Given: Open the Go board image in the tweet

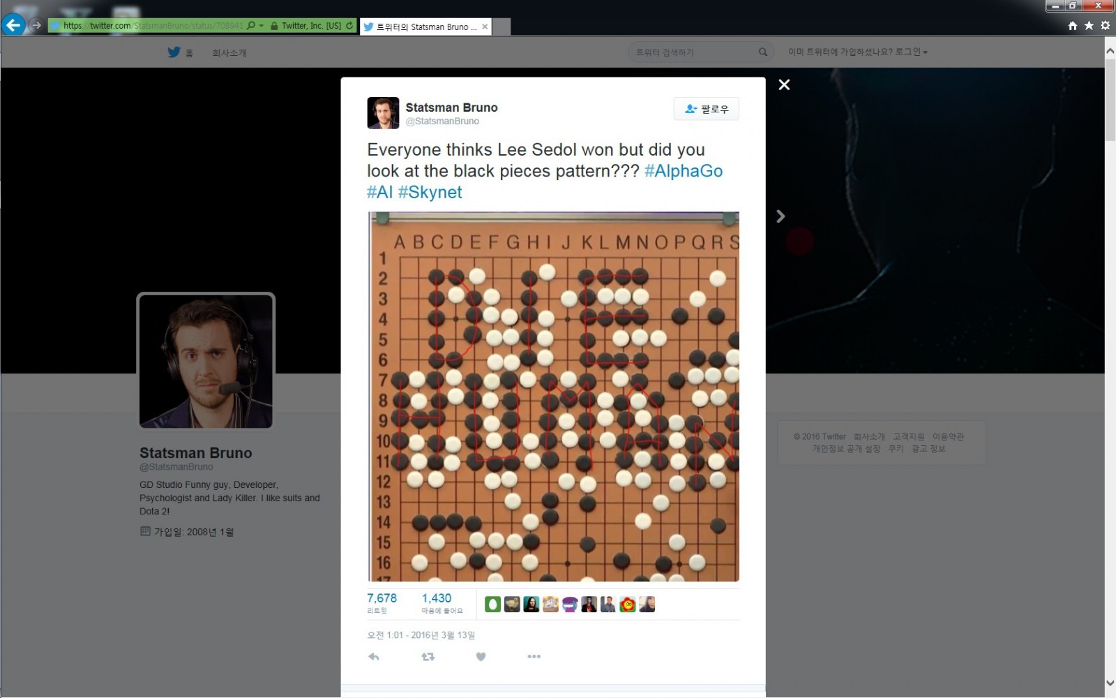Looking at the screenshot, I should point(553,396).
